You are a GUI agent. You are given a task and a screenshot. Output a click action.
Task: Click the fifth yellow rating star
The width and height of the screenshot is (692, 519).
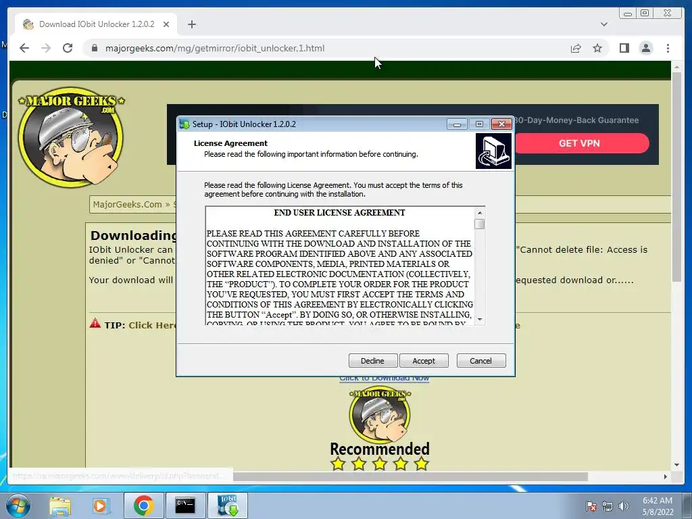[x=422, y=464]
